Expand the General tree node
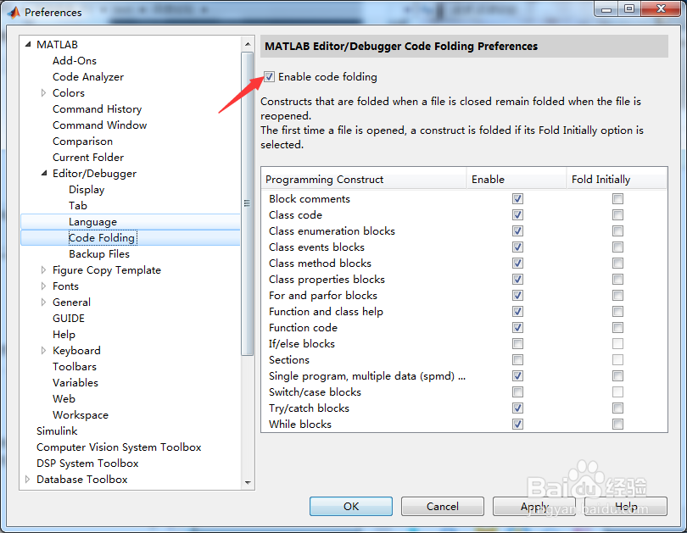The height and width of the screenshot is (533, 687). tap(43, 303)
